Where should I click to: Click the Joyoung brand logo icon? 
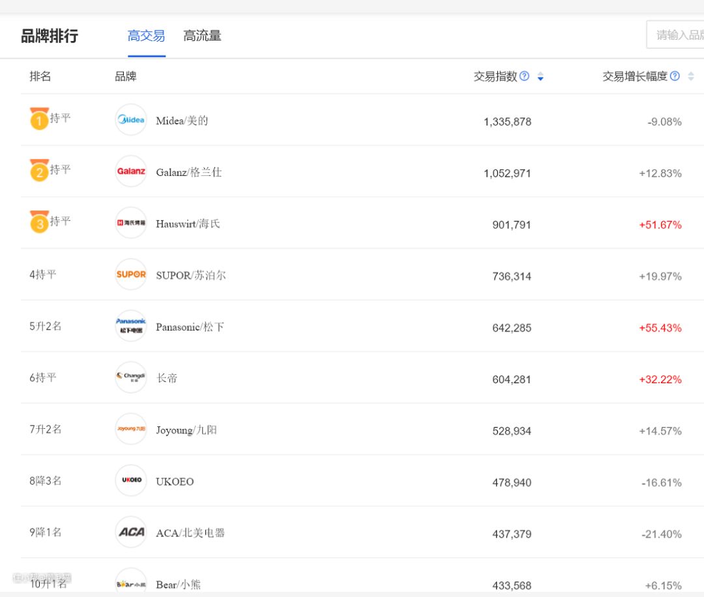(131, 429)
